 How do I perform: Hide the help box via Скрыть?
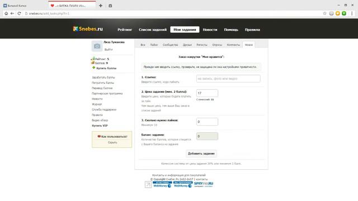click(x=112, y=142)
